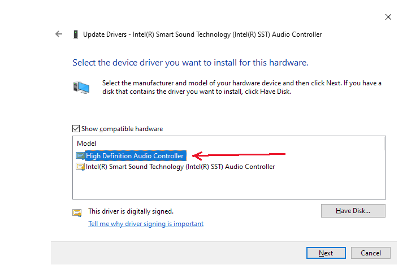Viewport: 407px width, 269px height.
Task: Close the Update Drivers dialog
Action: [x=388, y=17]
